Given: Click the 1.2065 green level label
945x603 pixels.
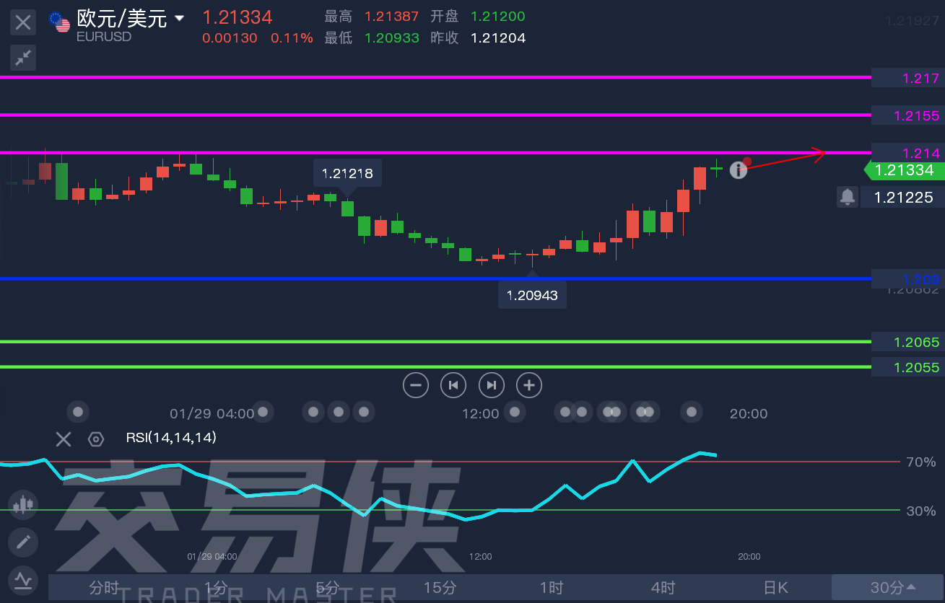Looking at the screenshot, I should click(x=907, y=342).
